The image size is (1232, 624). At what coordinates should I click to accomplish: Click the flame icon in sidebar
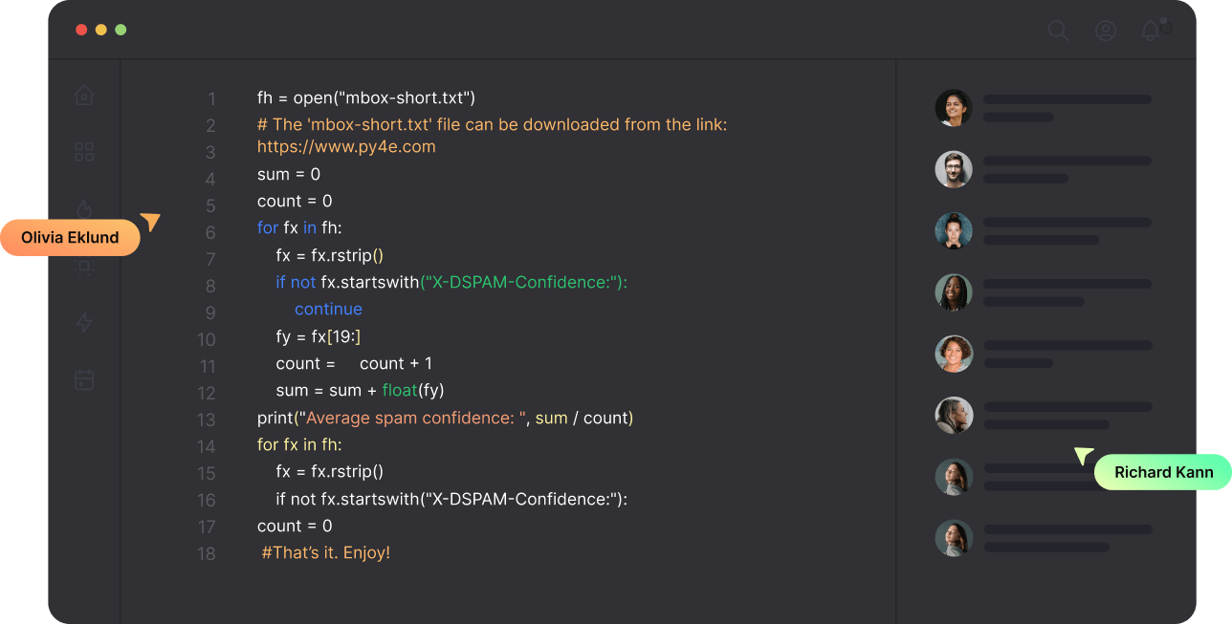[x=84, y=209]
